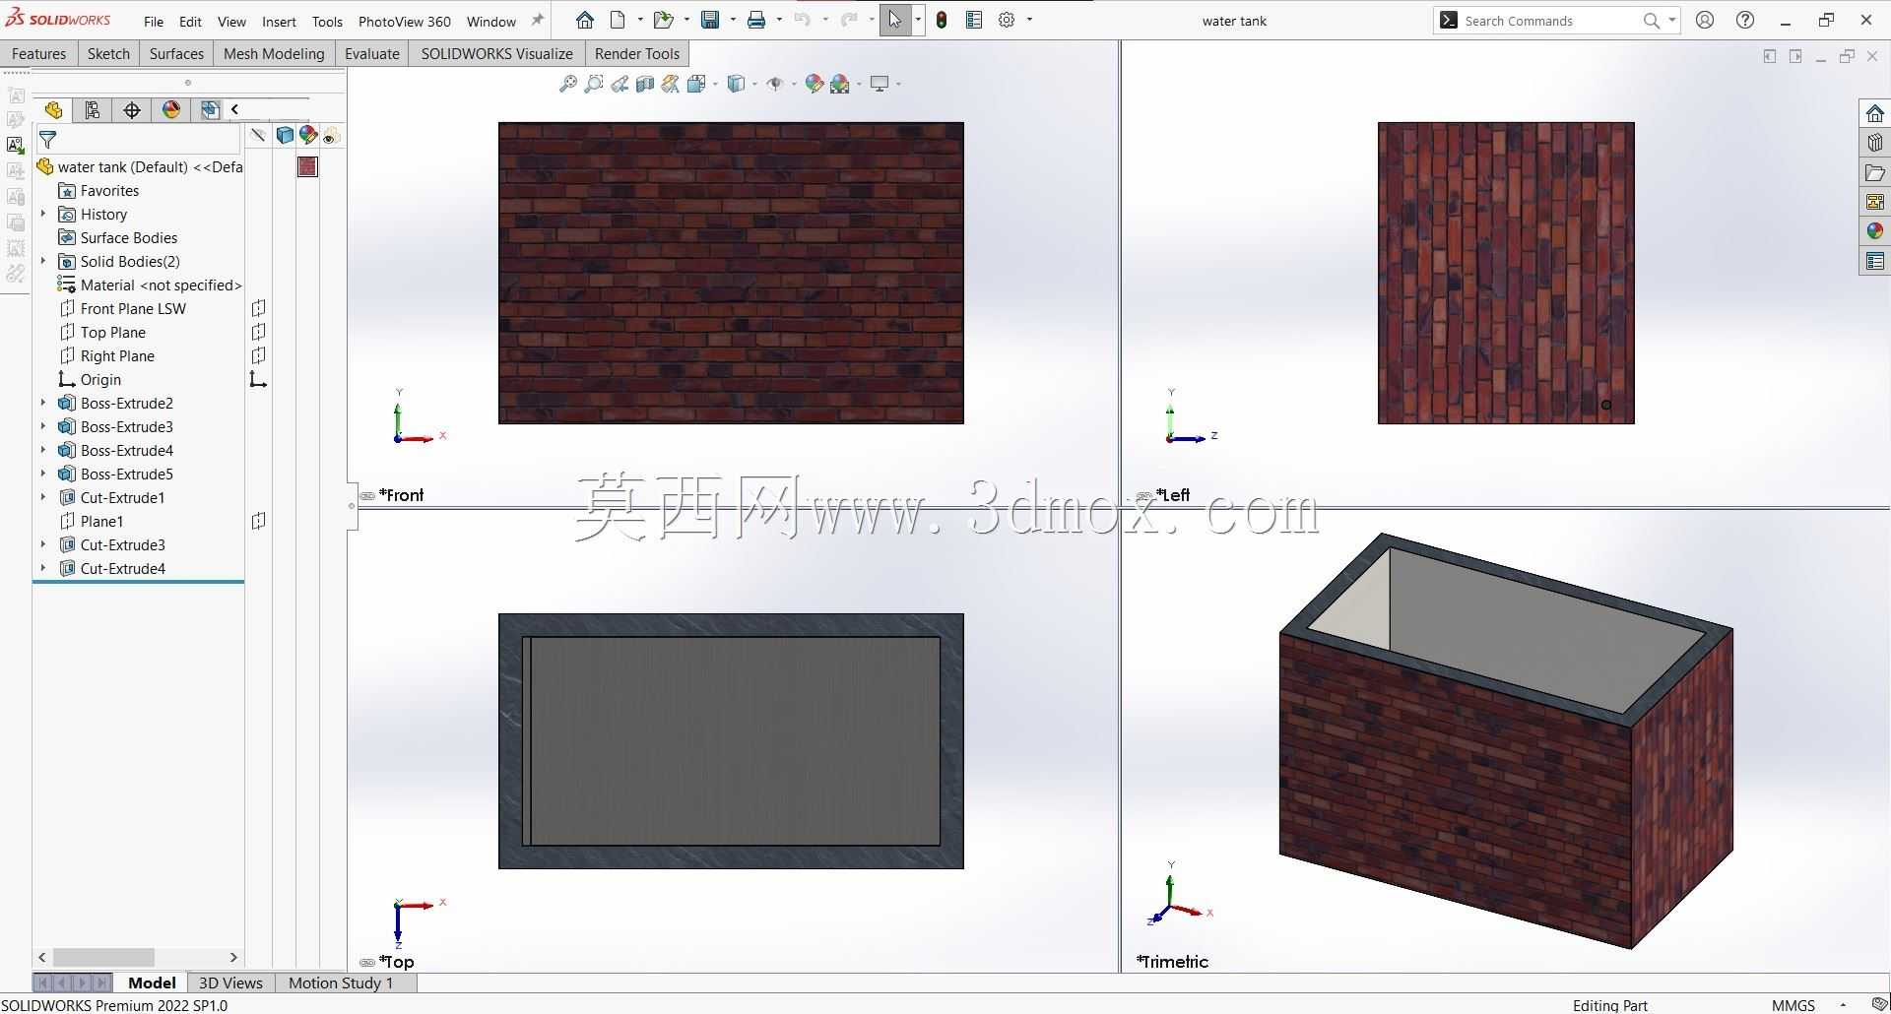Toggle Transparency column header in display pane
The image size is (1891, 1014).
tap(331, 136)
